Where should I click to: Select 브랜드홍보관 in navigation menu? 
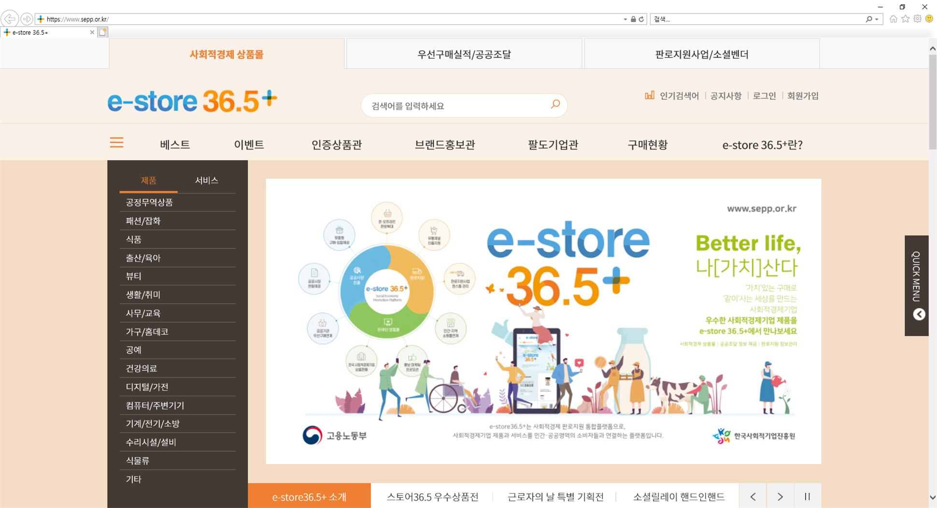tap(444, 145)
